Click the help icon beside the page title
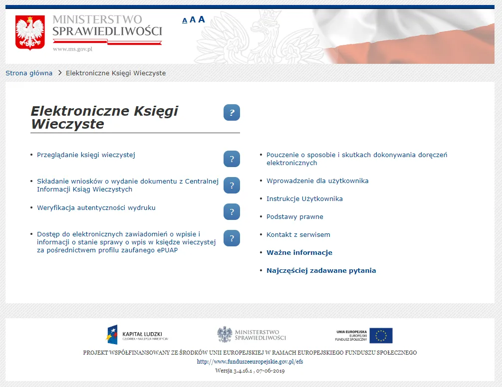This screenshot has width=502, height=387. tap(231, 113)
